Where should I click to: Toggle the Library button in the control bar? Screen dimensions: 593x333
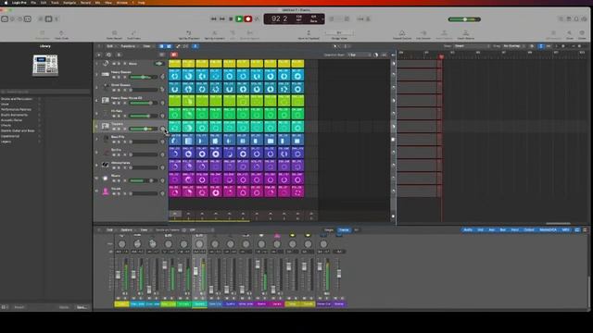tap(5, 18)
